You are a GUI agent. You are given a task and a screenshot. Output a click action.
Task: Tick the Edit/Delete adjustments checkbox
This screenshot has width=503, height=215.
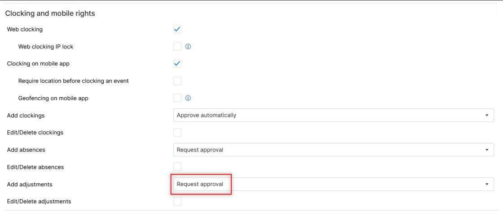pyautogui.click(x=177, y=202)
